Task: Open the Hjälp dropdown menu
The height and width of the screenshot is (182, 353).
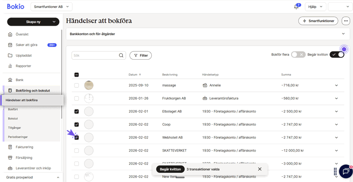Action: pyautogui.click(x=315, y=7)
